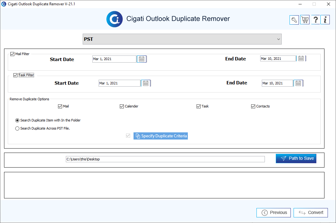Edit the Mail Filter Start Date field
Image resolution: width=336 pixels, height=223 pixels.
(114, 59)
